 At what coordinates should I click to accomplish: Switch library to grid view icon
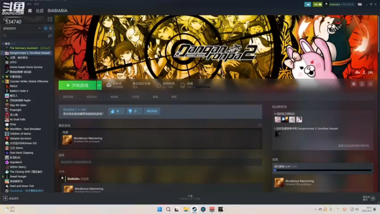coord(50,19)
